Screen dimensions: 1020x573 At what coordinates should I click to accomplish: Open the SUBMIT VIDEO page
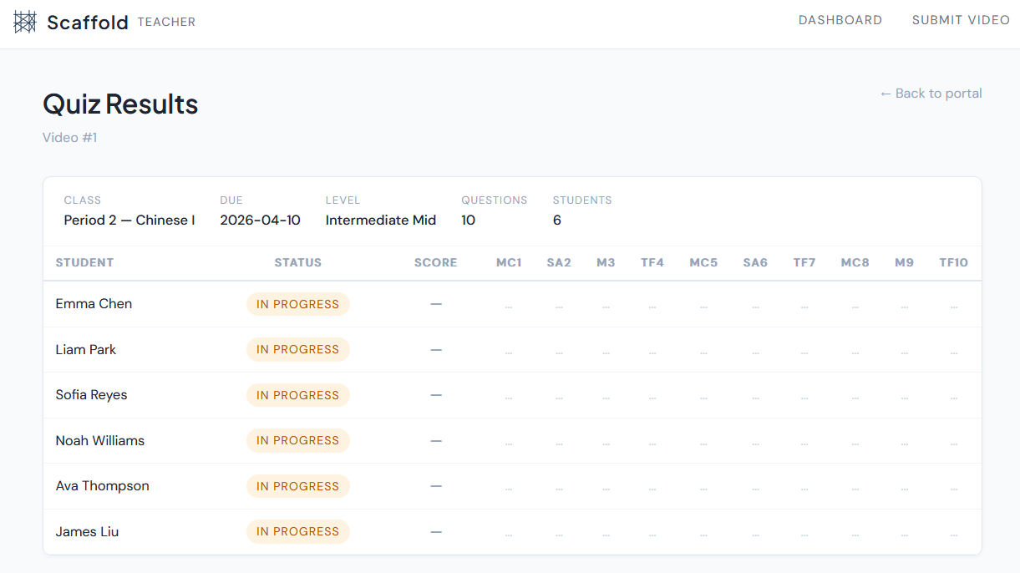tap(960, 19)
